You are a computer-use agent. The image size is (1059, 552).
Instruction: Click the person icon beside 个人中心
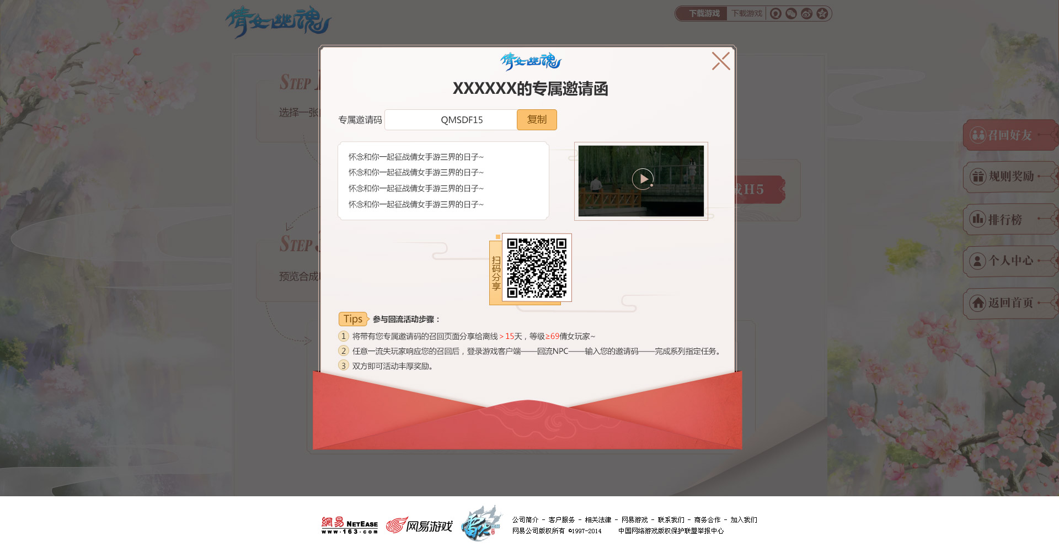[x=978, y=261]
